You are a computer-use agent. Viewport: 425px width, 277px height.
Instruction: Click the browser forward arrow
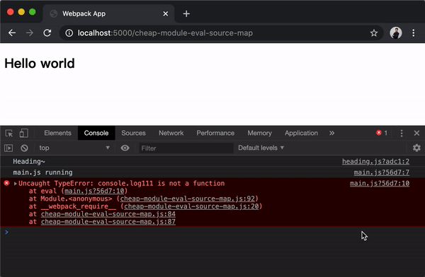coord(30,33)
